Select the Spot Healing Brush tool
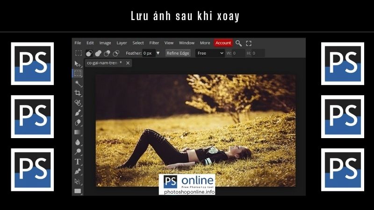 coord(78,103)
